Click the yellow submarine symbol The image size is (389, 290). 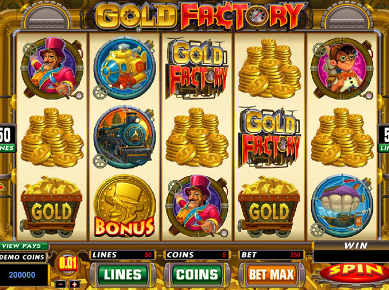pos(124,68)
